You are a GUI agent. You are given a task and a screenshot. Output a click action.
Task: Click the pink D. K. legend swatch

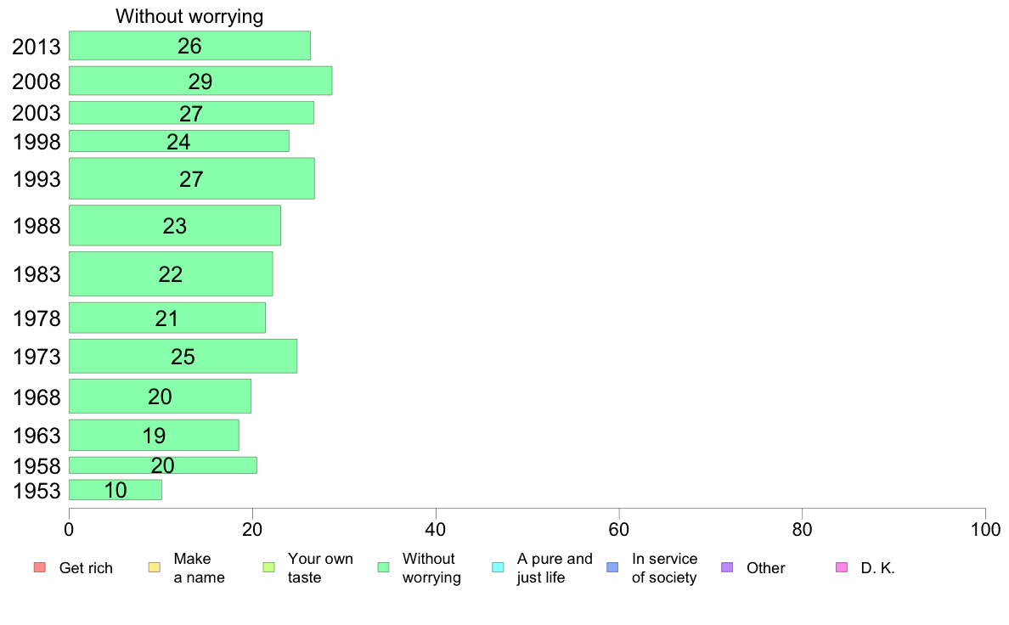[x=842, y=567]
